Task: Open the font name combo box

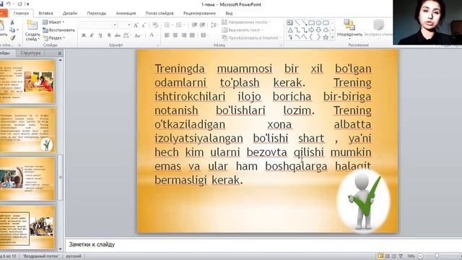Action: tap(98, 25)
